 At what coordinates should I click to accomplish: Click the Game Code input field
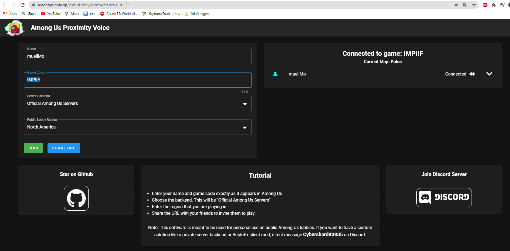pos(138,80)
